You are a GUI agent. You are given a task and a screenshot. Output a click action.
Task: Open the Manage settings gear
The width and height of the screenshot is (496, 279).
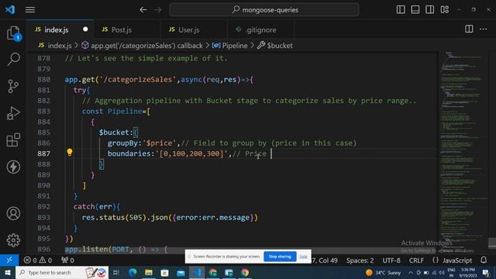pyautogui.click(x=13, y=240)
